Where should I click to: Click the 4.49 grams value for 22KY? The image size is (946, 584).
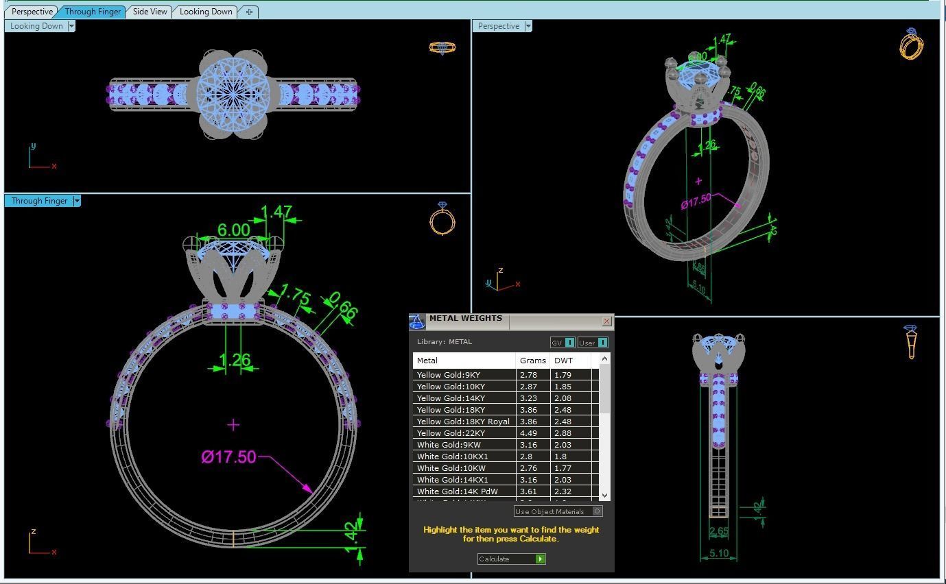coord(528,433)
